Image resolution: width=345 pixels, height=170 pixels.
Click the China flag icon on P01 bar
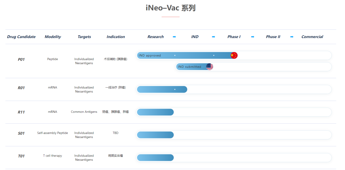[234, 55]
